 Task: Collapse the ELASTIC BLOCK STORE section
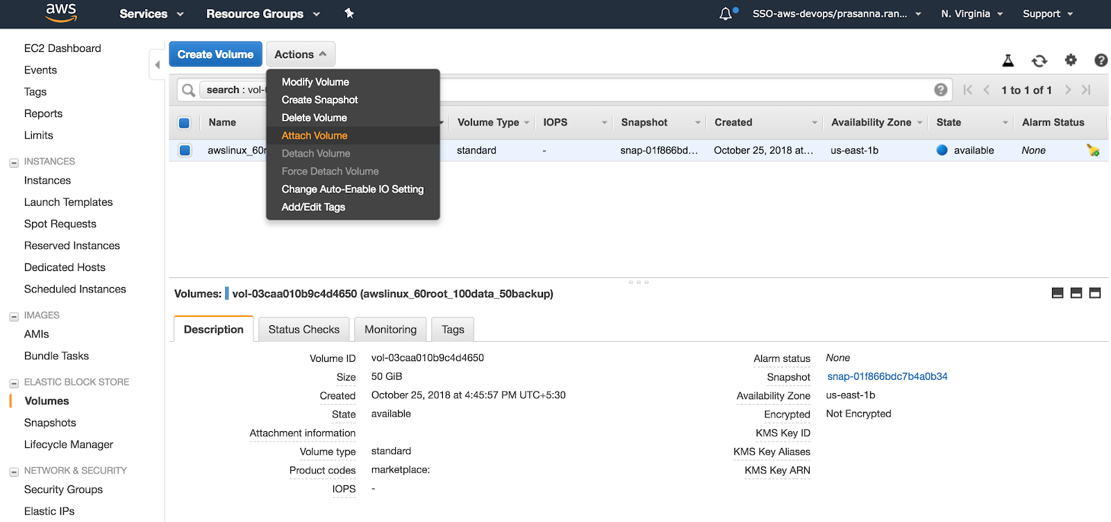coord(14,383)
